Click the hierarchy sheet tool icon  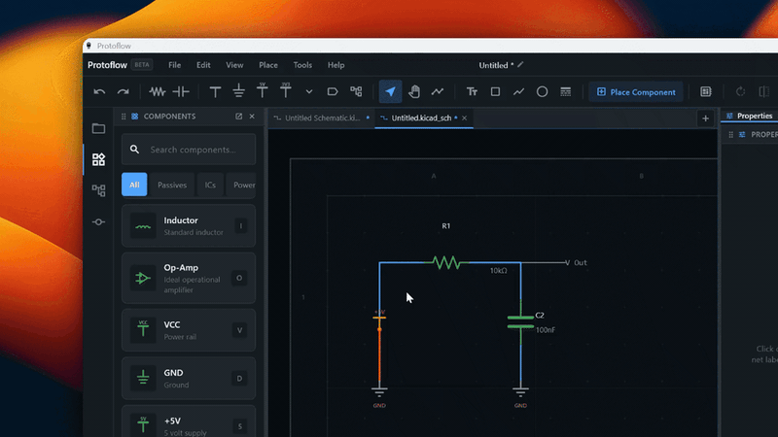tap(356, 91)
